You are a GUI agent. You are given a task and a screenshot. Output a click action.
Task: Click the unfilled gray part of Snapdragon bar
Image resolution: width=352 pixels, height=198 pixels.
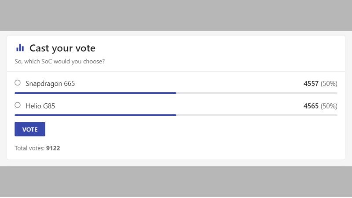click(x=257, y=93)
